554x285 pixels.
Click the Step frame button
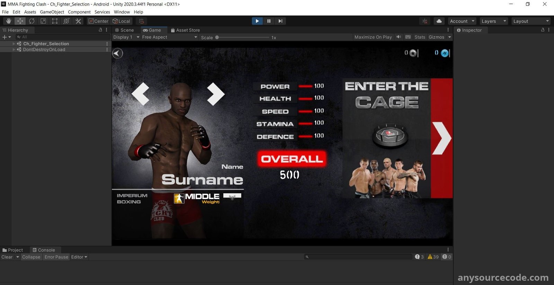pos(280,21)
